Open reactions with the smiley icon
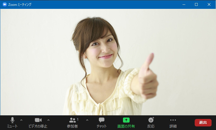 click(x=151, y=120)
